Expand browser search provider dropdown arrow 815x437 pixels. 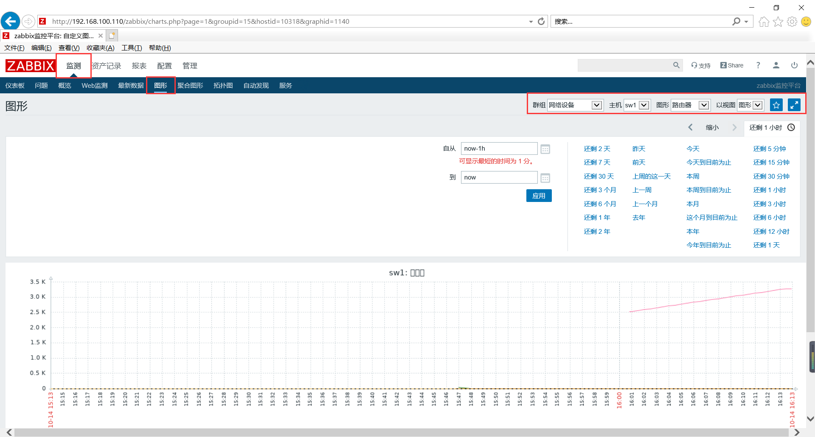tap(746, 22)
